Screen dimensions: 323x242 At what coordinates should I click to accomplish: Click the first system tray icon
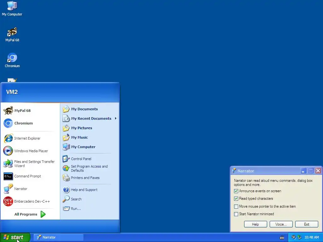293,237
